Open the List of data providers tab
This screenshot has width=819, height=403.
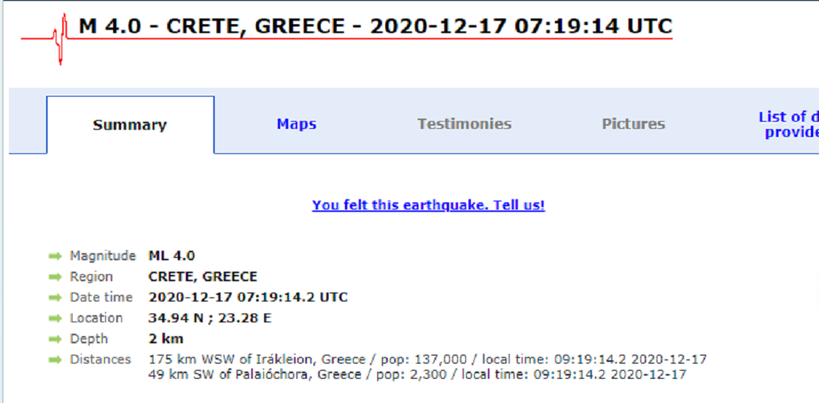(787, 124)
